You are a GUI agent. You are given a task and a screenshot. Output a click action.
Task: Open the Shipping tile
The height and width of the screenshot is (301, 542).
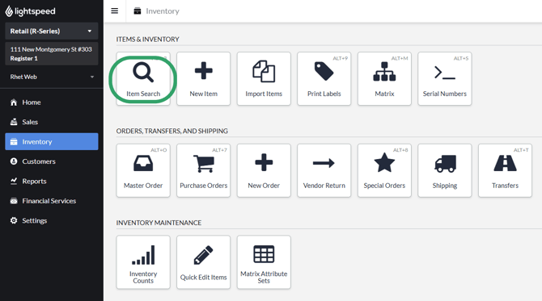445,170
